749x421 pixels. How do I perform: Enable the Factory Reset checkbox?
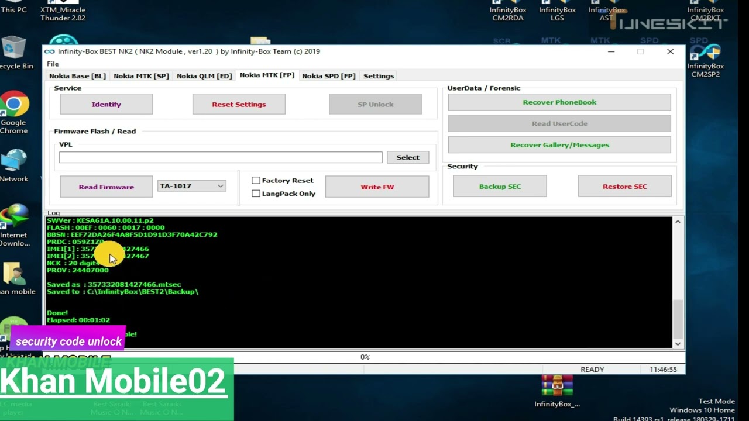pos(256,180)
